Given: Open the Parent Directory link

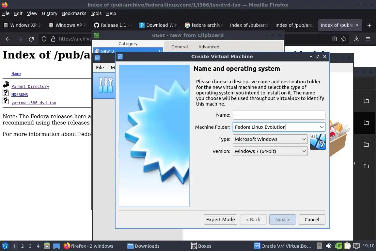Looking at the screenshot, I should [x=30, y=87].
